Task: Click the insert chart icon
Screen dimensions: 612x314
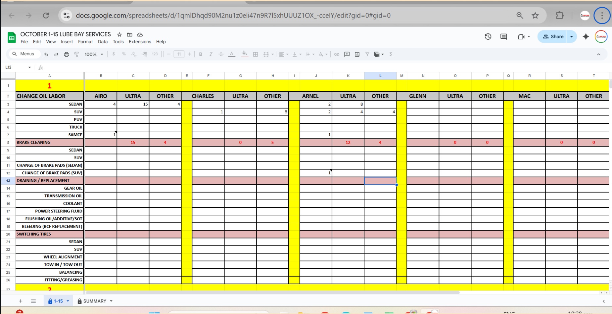Action: [357, 54]
